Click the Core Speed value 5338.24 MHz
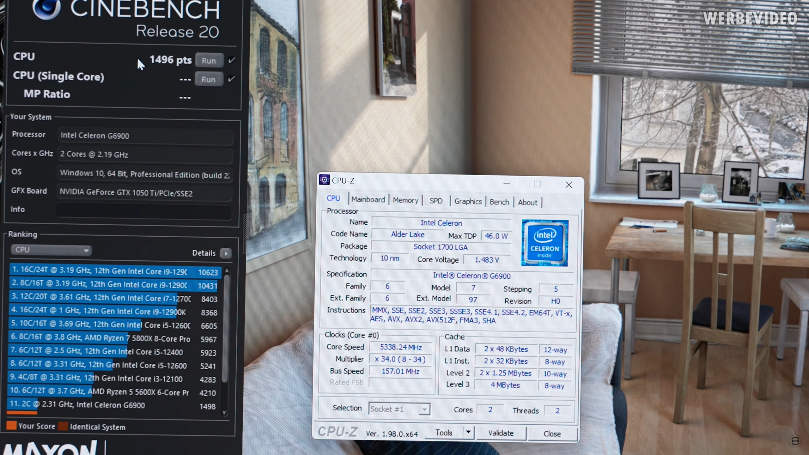The height and width of the screenshot is (455, 809). click(x=401, y=347)
